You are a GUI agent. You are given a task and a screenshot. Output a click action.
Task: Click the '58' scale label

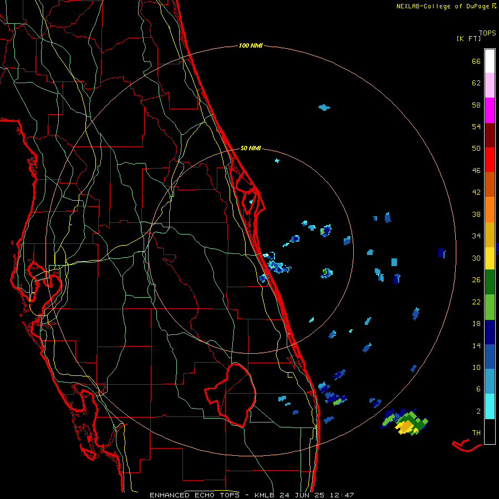[x=476, y=105]
